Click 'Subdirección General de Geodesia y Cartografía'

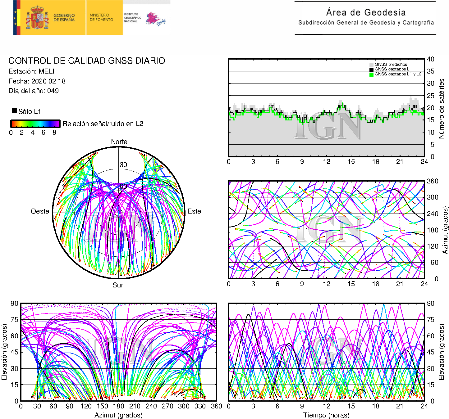point(366,23)
